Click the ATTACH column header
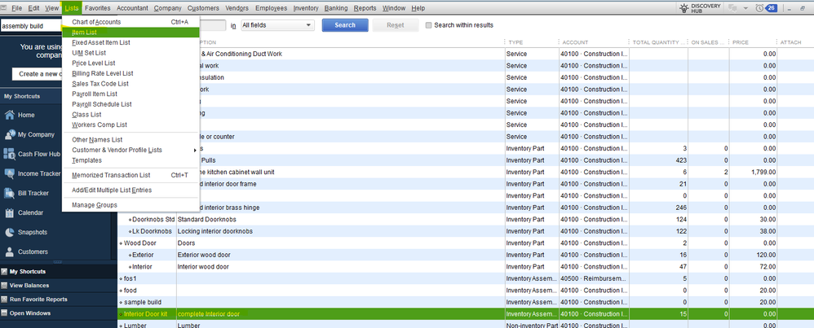 (796, 42)
